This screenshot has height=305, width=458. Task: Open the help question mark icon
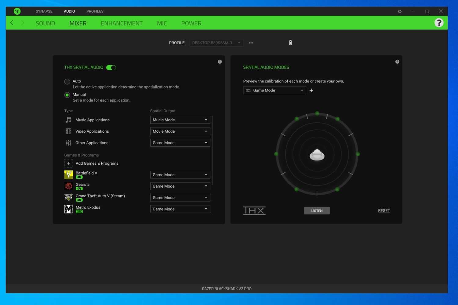(x=439, y=23)
